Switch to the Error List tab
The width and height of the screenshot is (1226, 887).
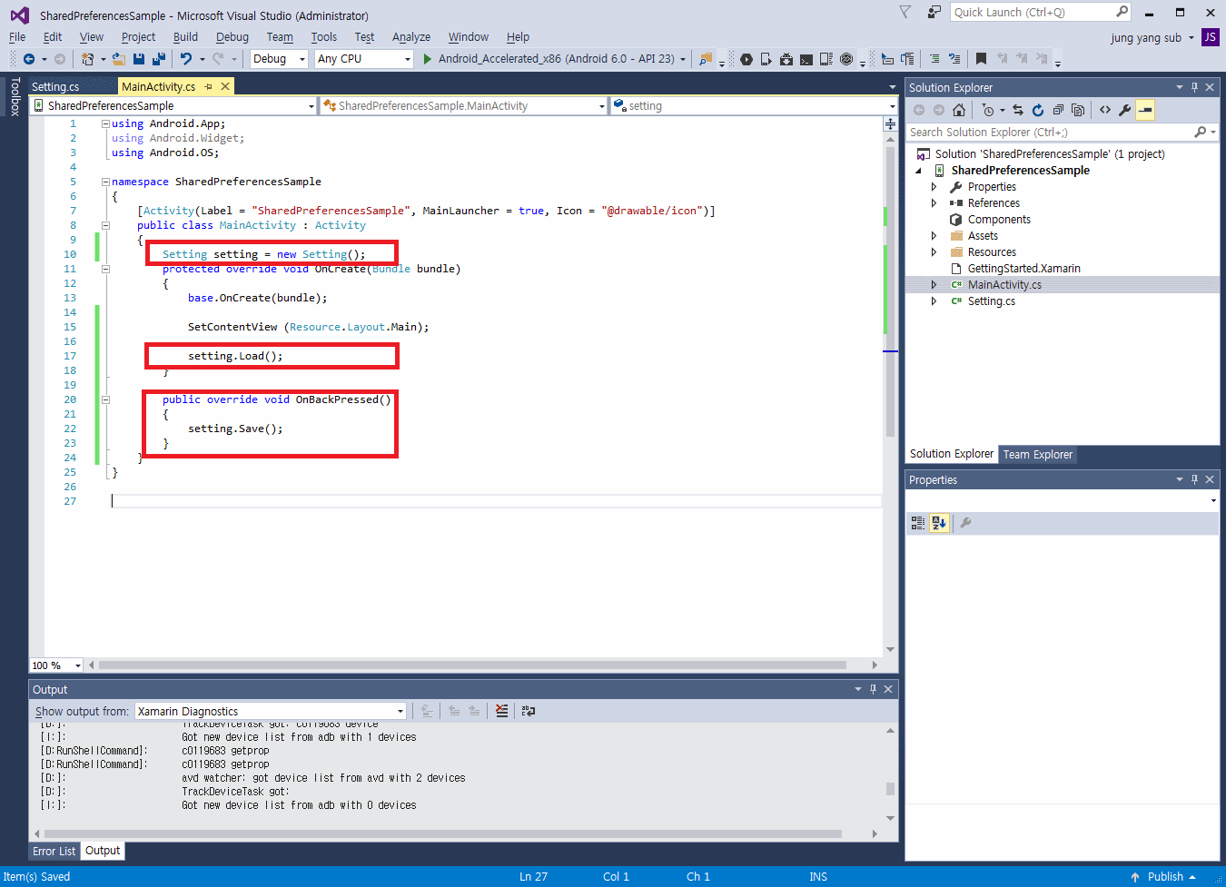click(54, 852)
